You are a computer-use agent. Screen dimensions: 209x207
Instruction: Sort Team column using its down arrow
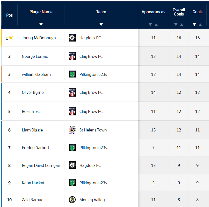[x=101, y=25]
